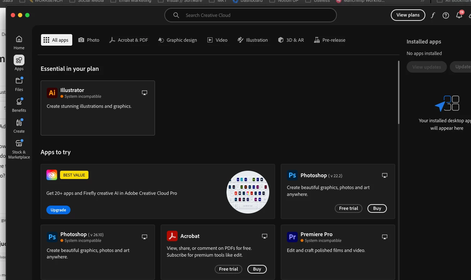Click 'No apps installed' text
This screenshot has height=280, width=471.
424,53
